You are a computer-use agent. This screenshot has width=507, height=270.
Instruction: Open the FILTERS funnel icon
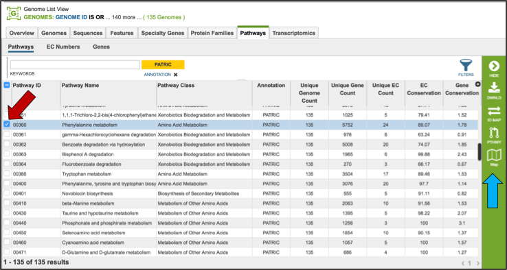pyautogui.click(x=466, y=65)
